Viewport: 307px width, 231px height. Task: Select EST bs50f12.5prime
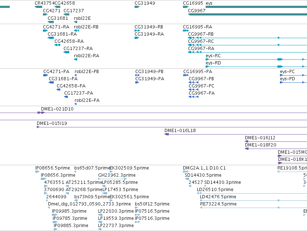(x=152, y=204)
